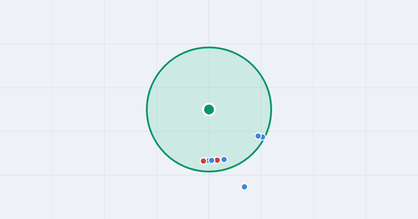Choose the front blue dot of the pair near the circle's right edge
The height and width of the screenshot is (219, 418).
coord(258,136)
